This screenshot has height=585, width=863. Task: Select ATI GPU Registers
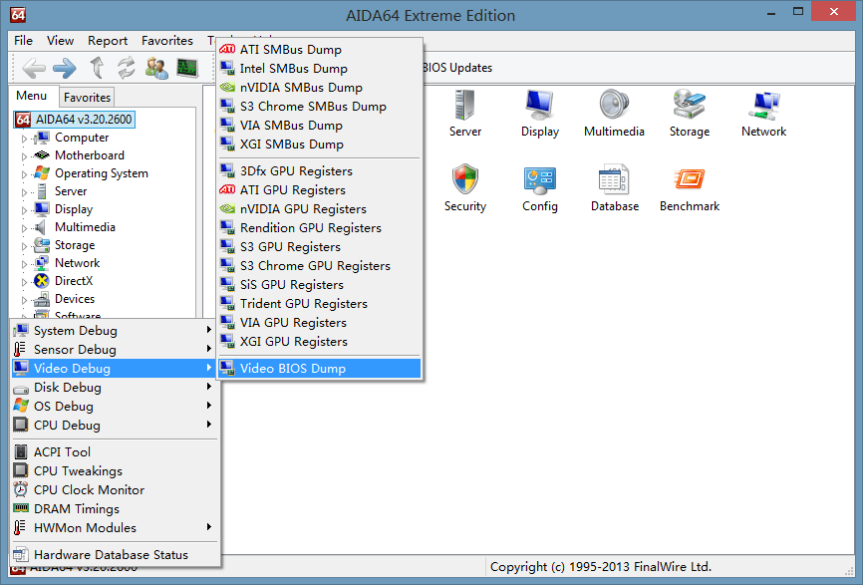coord(319,190)
